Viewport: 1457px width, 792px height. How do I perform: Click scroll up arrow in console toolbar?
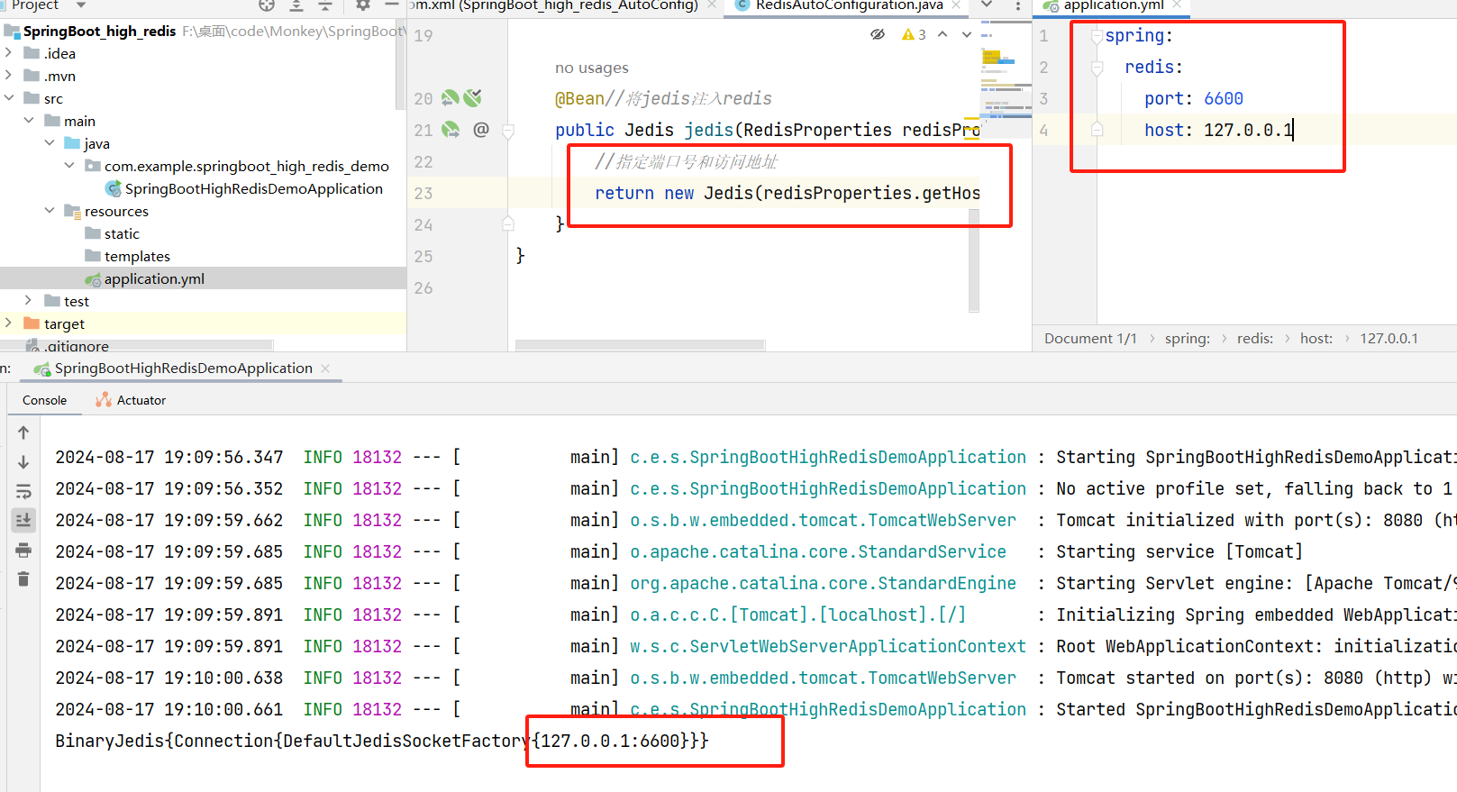23,432
